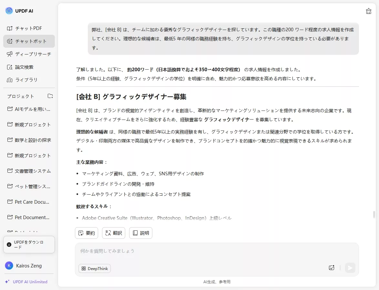Click the broom icon to clear the chat
Image resolution: width=379 pixels, height=290 pixels.
[x=369, y=11]
